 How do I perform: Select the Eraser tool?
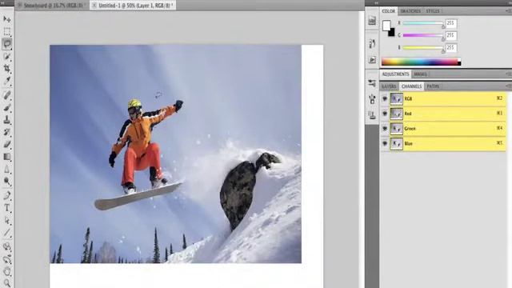click(7, 145)
